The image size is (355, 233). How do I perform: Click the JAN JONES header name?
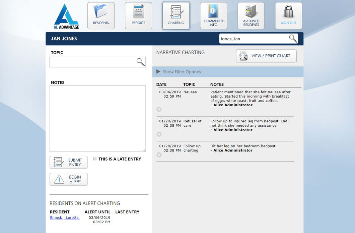coord(64,39)
